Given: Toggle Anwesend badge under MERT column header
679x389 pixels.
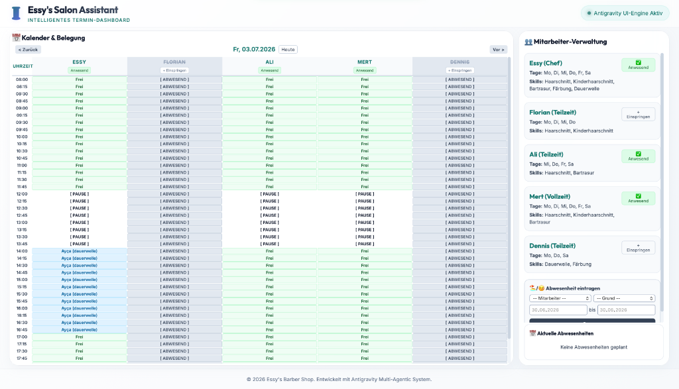Looking at the screenshot, I should (x=365, y=70).
